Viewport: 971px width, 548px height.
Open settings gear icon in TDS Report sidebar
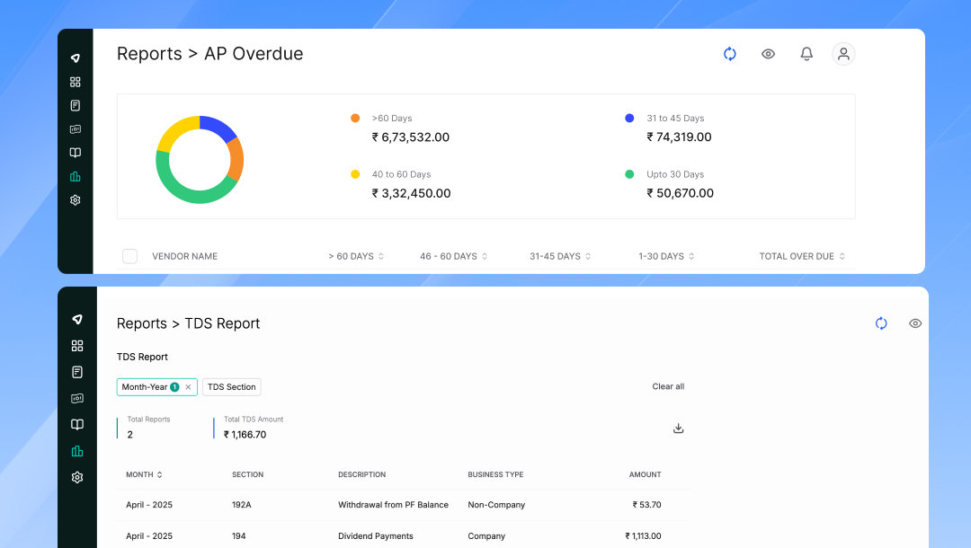(76, 478)
